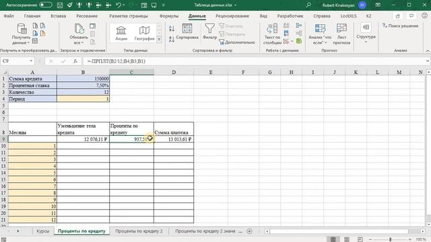
Task: Open Дополнительно advanced filter
Action: (237, 42)
